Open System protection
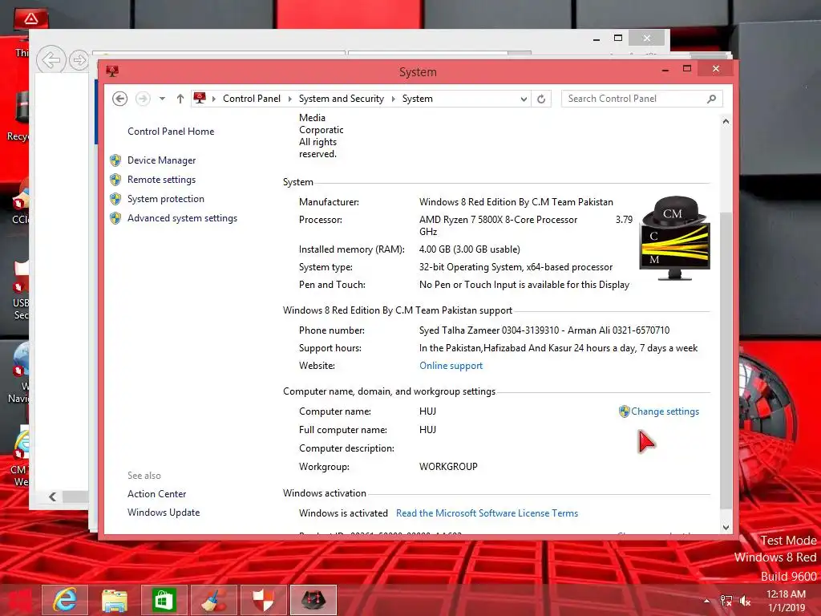The image size is (821, 616). coord(165,199)
